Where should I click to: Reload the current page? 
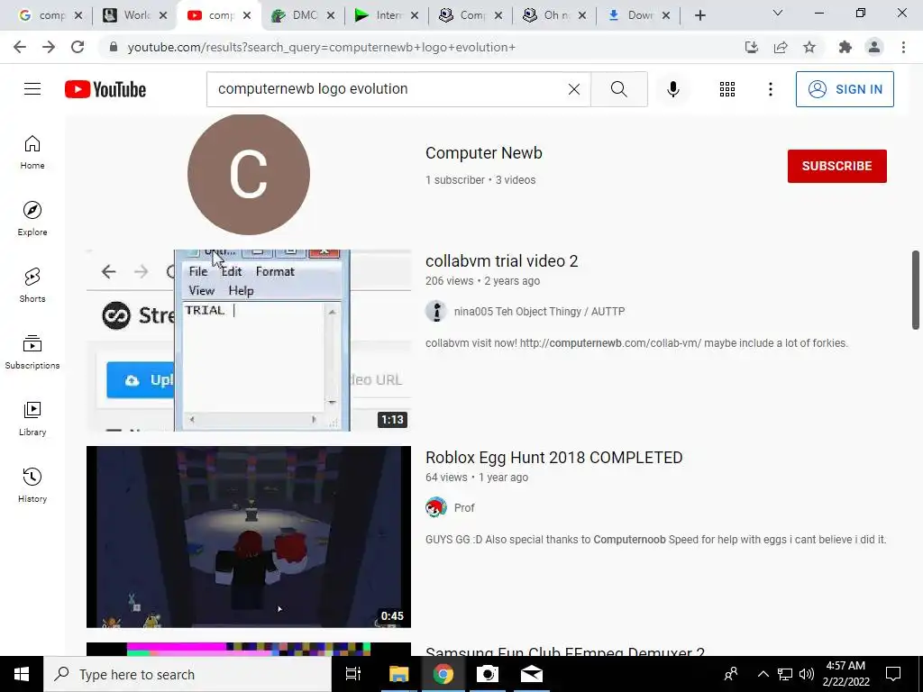(x=78, y=47)
